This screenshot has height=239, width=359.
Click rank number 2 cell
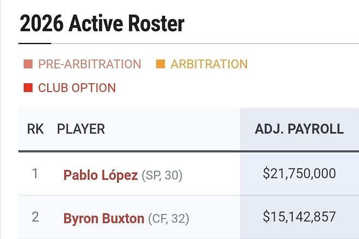35,217
